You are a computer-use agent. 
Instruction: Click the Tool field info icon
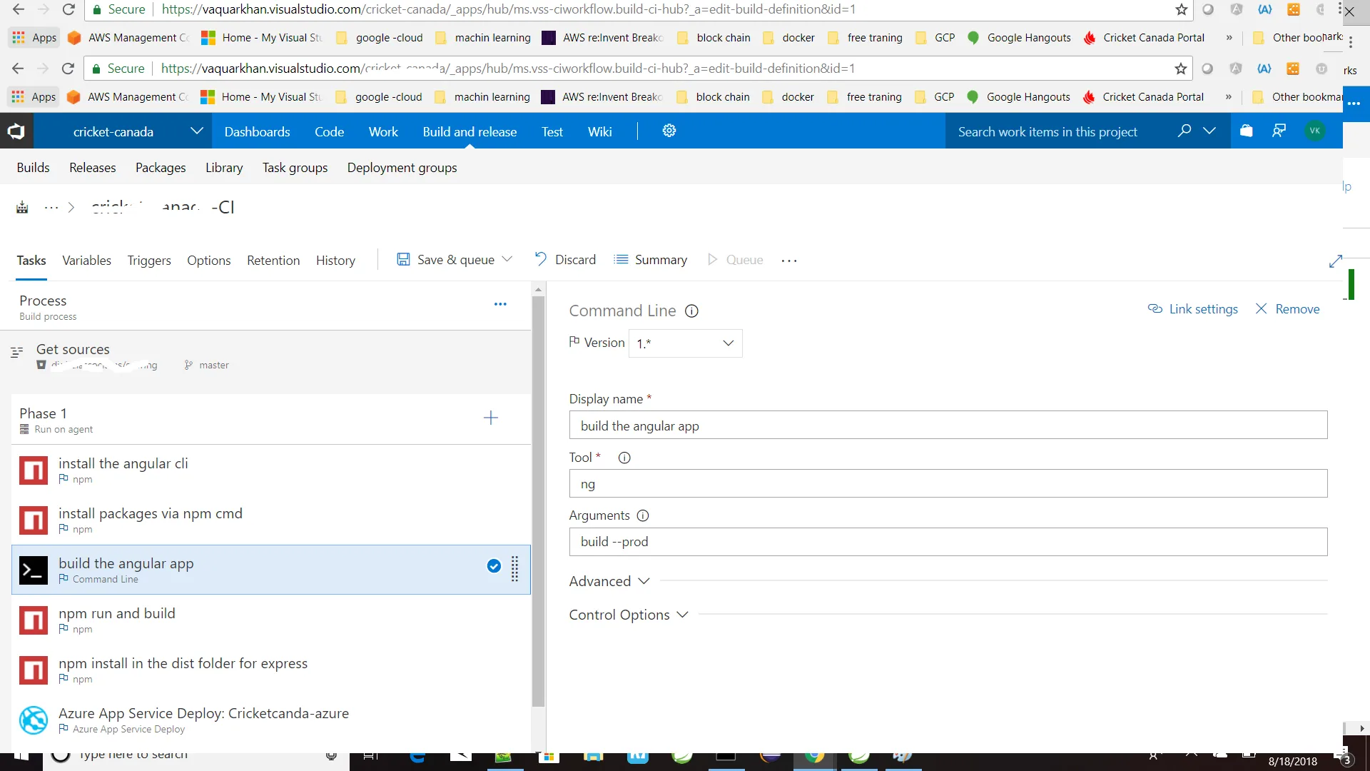pos(624,458)
